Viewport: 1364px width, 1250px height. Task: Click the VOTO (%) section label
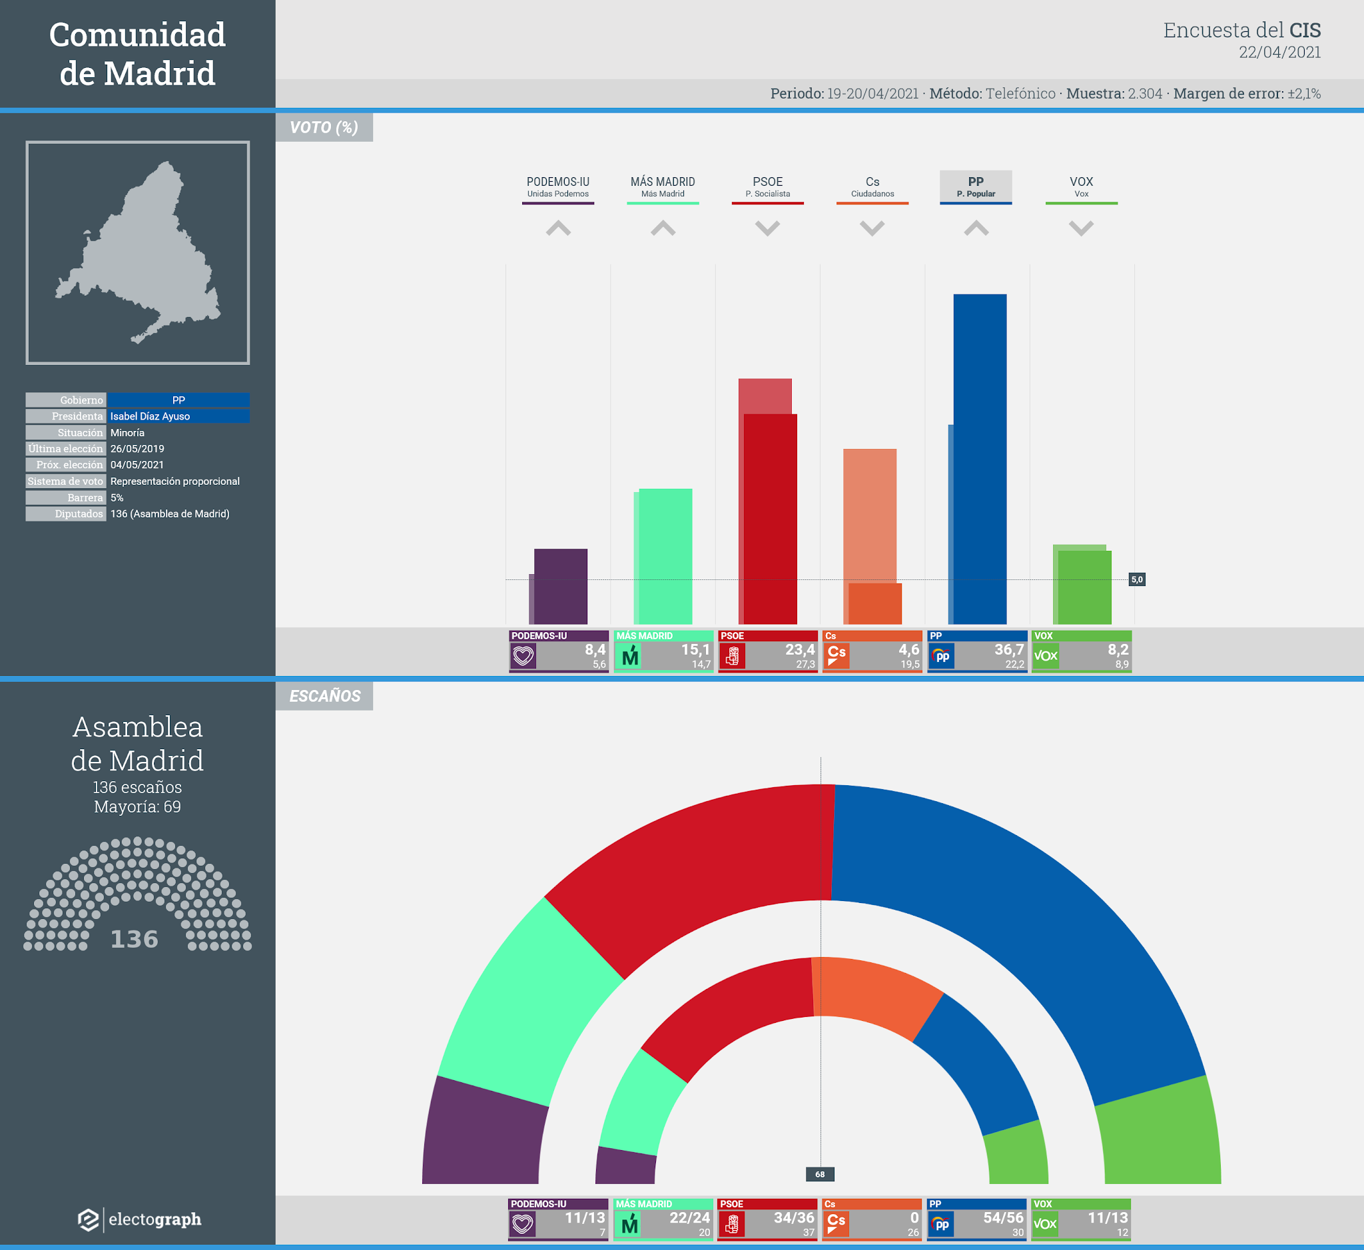tap(324, 127)
